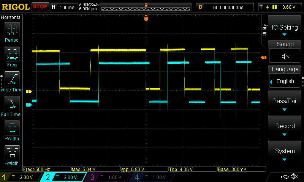
Task: Select the +Width measurement icon
Action: pos(12,128)
